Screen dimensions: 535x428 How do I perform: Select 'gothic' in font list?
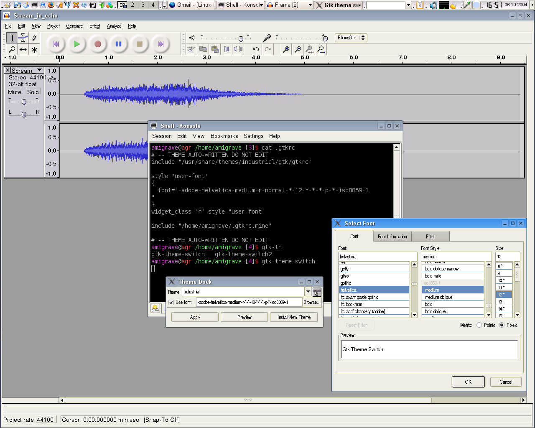tap(374, 283)
